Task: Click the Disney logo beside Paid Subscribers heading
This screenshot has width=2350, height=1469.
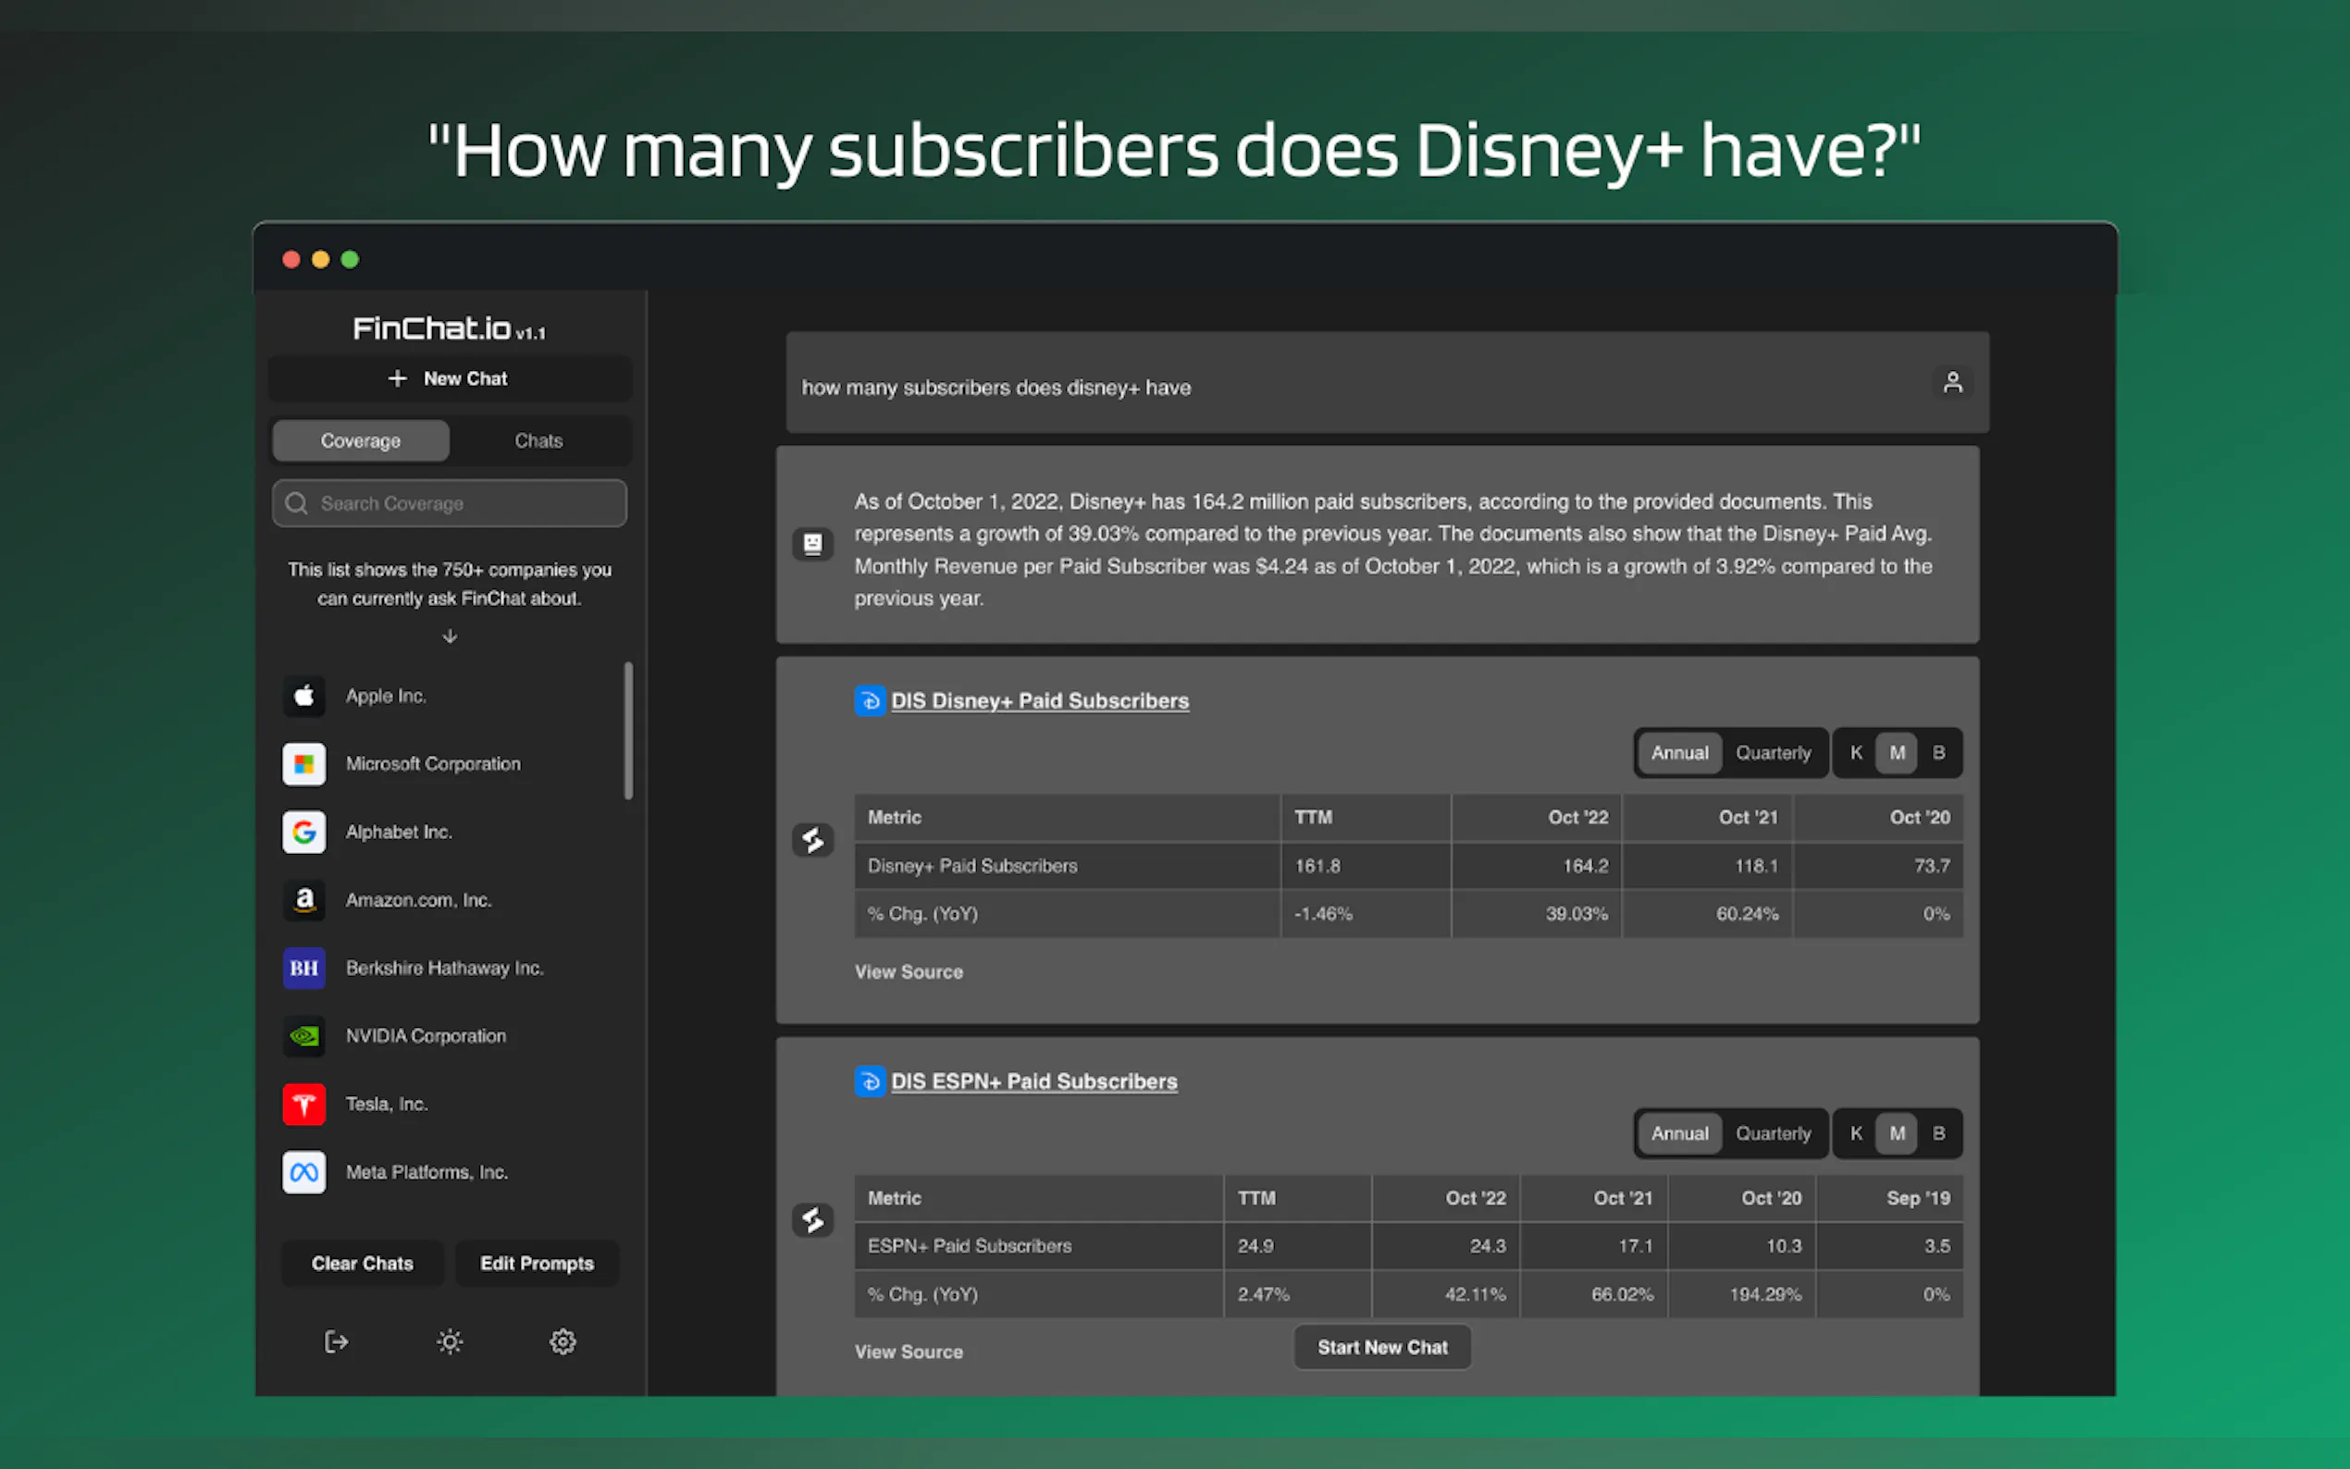Action: pos(870,700)
